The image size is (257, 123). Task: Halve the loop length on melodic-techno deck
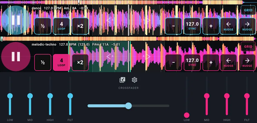coord(43,62)
